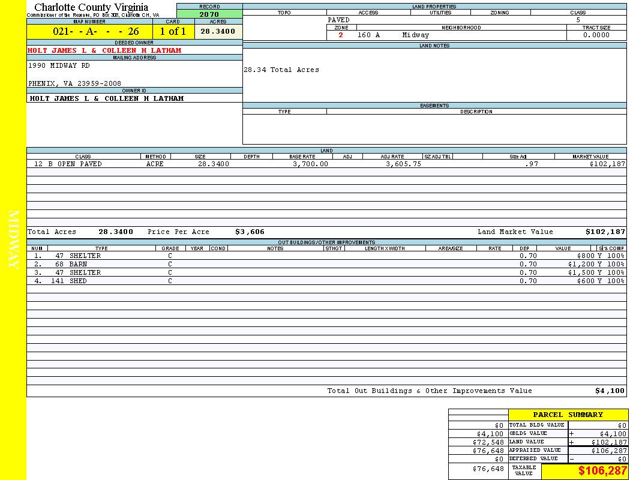Click the red zone number 2

[341, 35]
